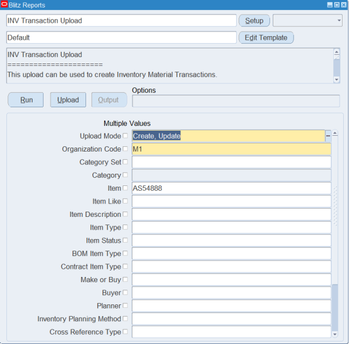The width and height of the screenshot is (349, 344).
Task: Click the Item field containing AS54888
Action: click(232, 188)
